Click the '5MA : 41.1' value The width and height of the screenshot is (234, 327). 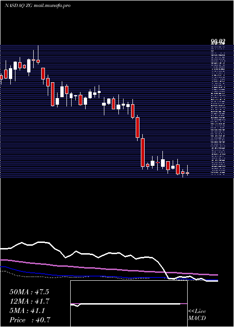tap(27, 311)
